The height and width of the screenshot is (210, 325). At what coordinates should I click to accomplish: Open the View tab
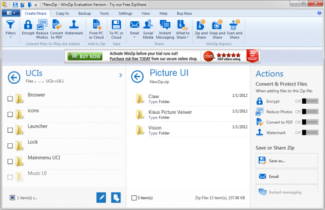pos(146,13)
